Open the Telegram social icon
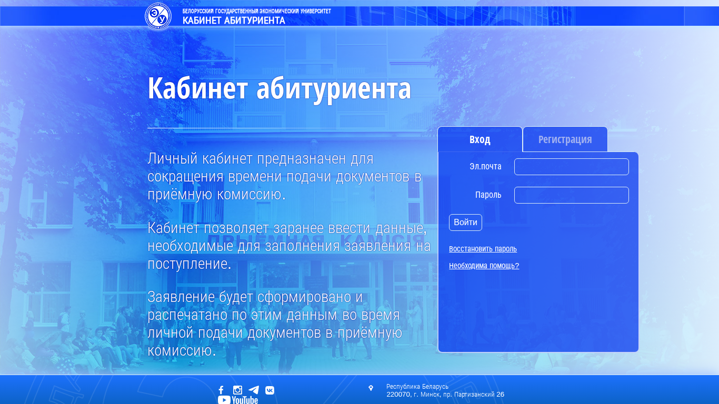The image size is (719, 404). (254, 390)
